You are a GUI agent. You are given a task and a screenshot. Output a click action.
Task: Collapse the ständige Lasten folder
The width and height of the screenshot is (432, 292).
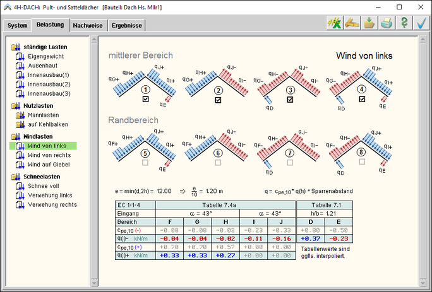click(16, 47)
